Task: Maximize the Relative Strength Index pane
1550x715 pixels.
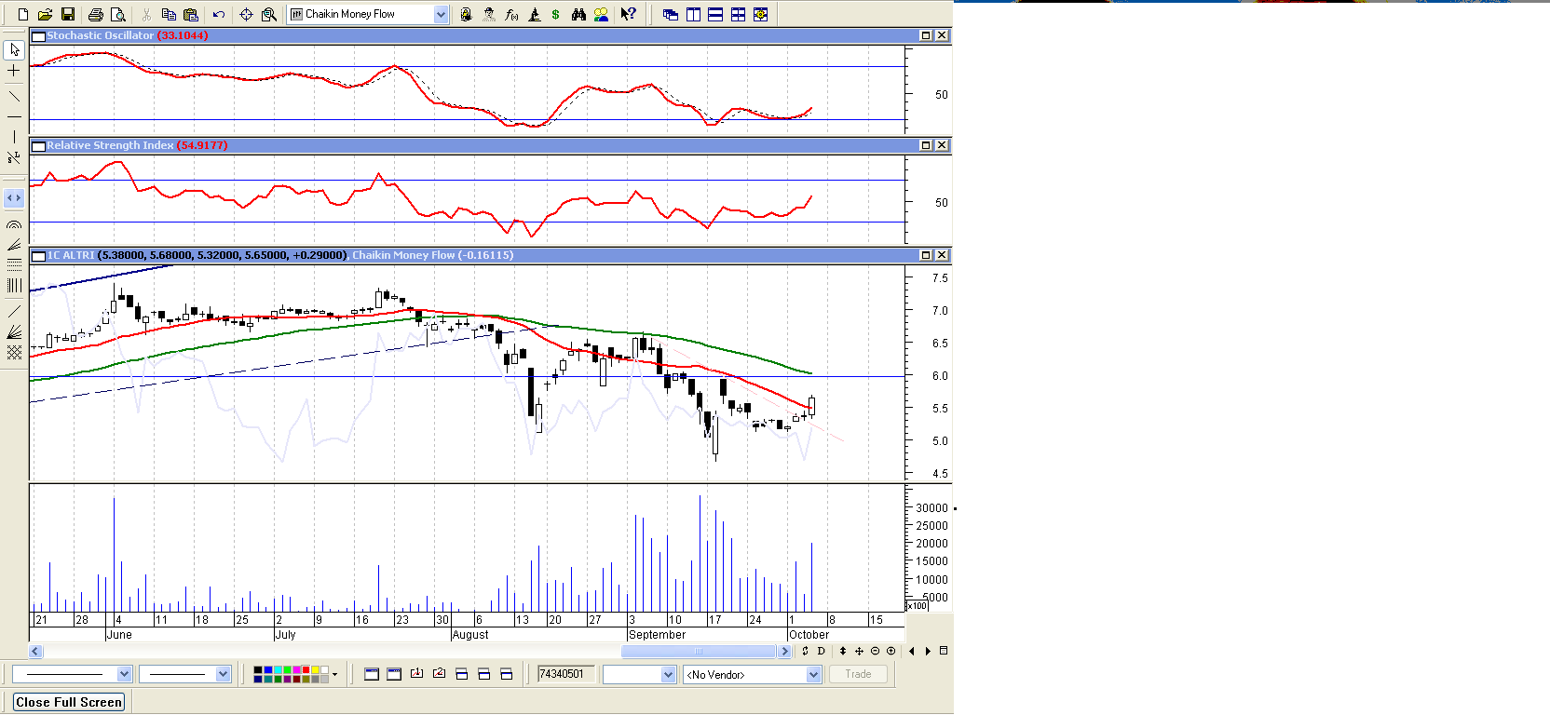Action: pos(926,145)
